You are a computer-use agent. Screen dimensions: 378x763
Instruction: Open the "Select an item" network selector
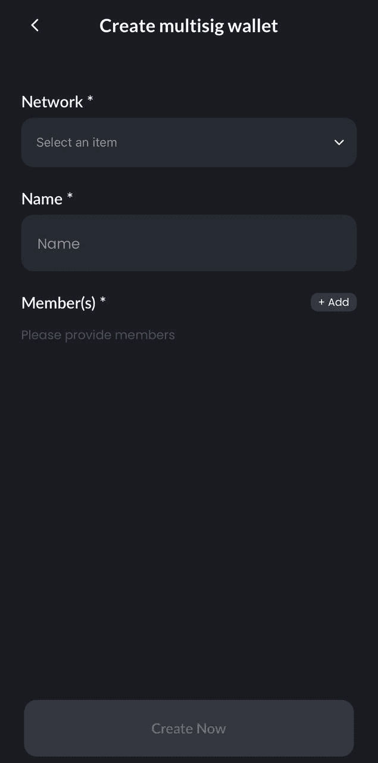189,142
